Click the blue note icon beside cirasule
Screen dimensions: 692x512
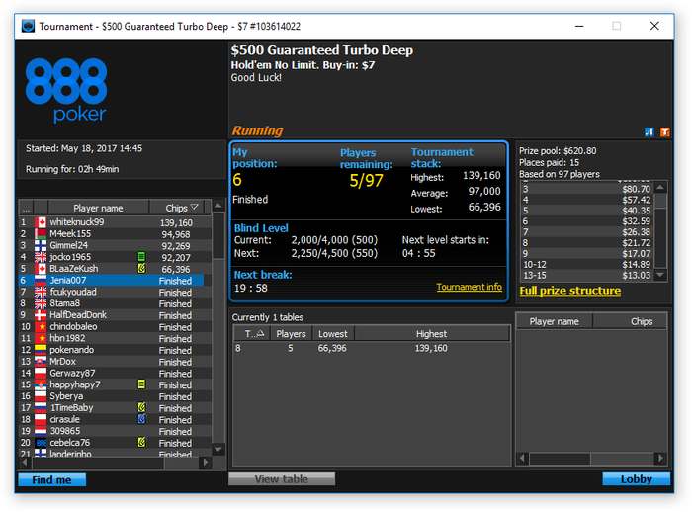(x=141, y=419)
